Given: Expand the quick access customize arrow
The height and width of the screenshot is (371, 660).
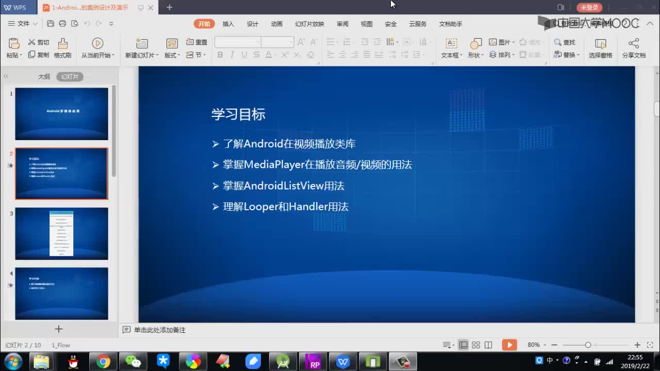Looking at the screenshot, I should tap(111, 24).
